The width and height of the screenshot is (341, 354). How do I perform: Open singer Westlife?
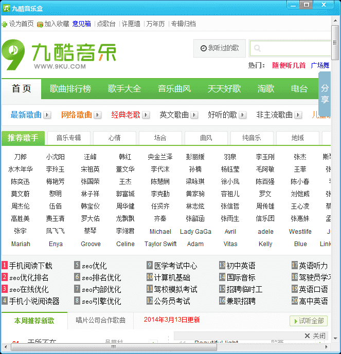pyautogui.click(x=300, y=232)
